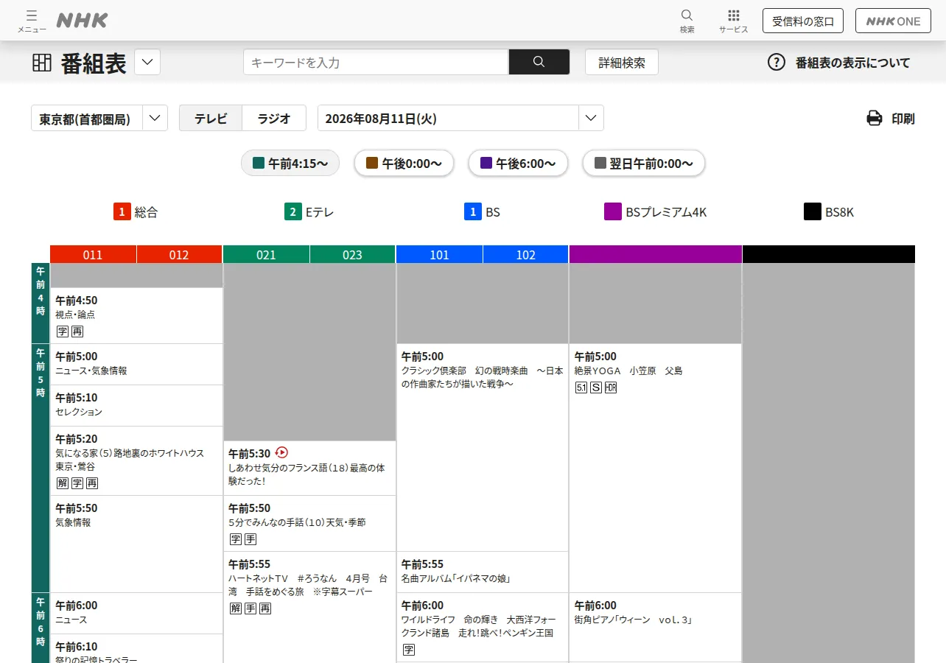The width and height of the screenshot is (946, 663).
Task: Click the 再 badge under 視点・論点
Action: pos(77,331)
